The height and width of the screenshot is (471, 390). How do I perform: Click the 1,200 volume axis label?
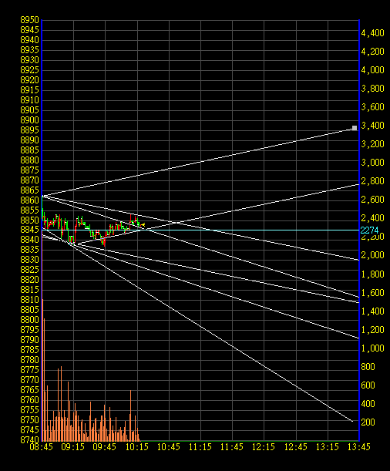(372, 330)
